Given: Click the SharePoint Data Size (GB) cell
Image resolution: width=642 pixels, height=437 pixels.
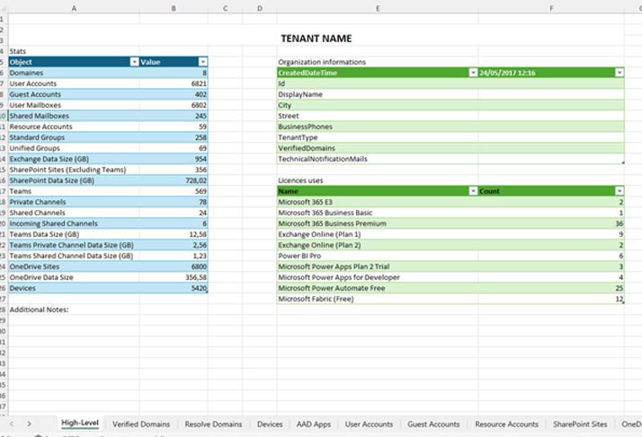Looking at the screenshot, I should pos(74,180).
